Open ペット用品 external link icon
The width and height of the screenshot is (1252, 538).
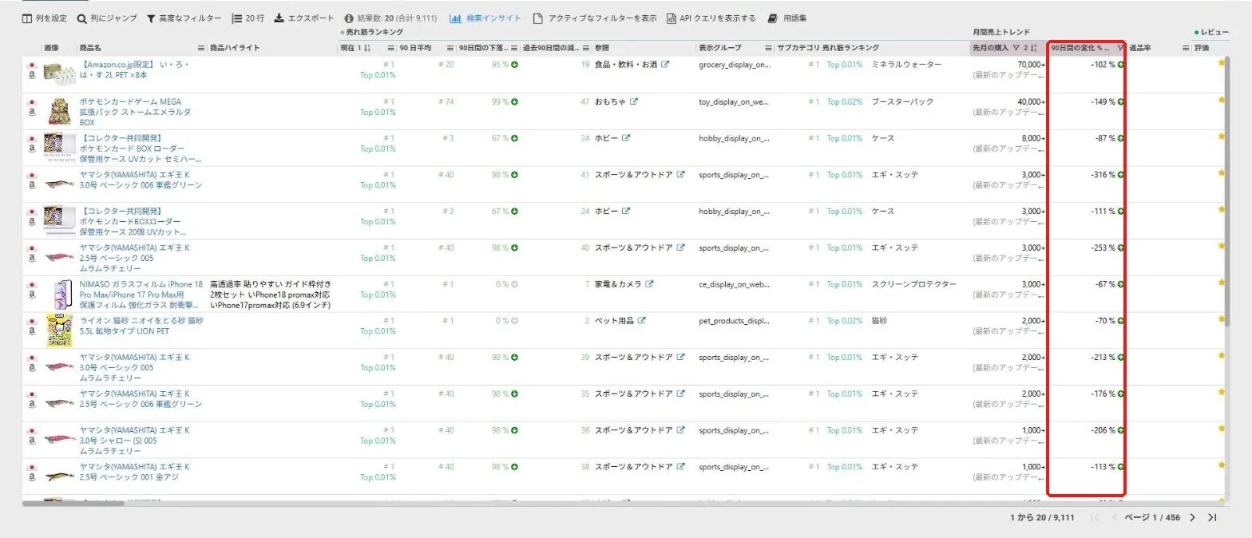641,321
